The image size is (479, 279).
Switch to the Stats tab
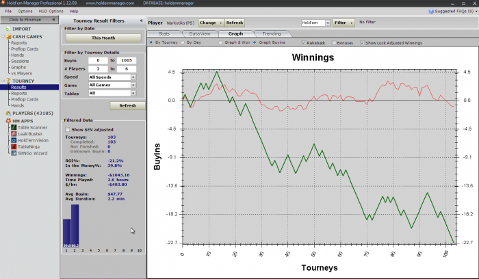tap(164, 34)
